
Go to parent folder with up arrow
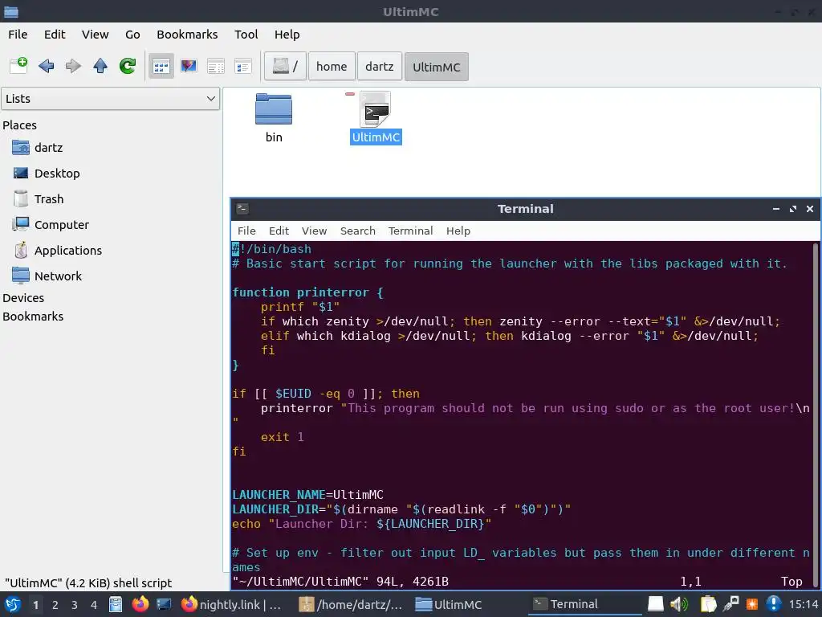click(100, 66)
